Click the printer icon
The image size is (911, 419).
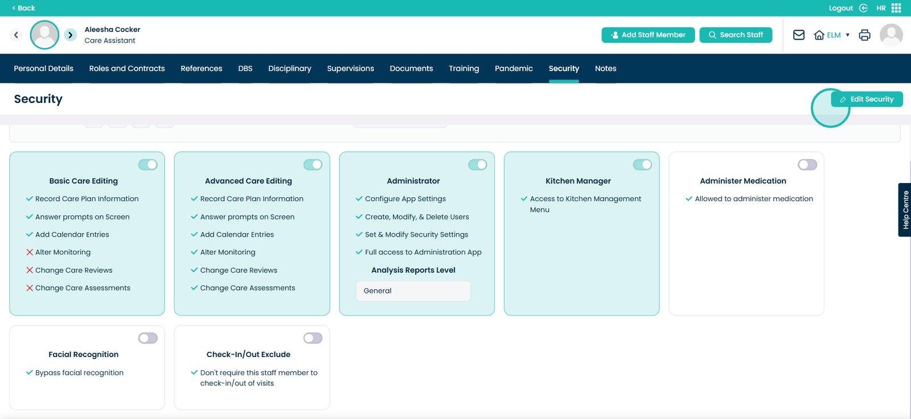pos(864,35)
